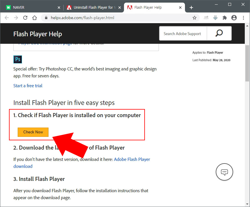Viewport: 250px width, 207px height.
Task: Open Start a free trial link
Action: click(28, 86)
